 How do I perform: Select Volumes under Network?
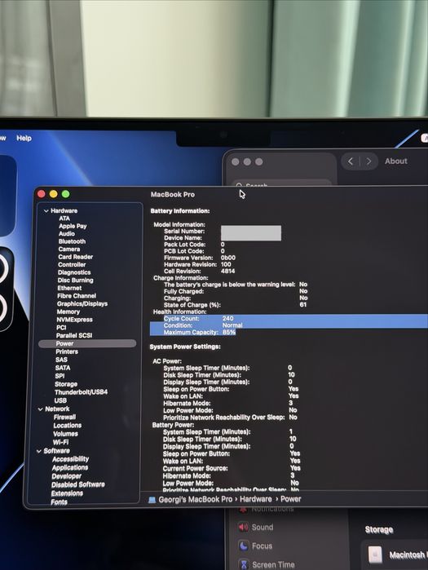coord(65,434)
